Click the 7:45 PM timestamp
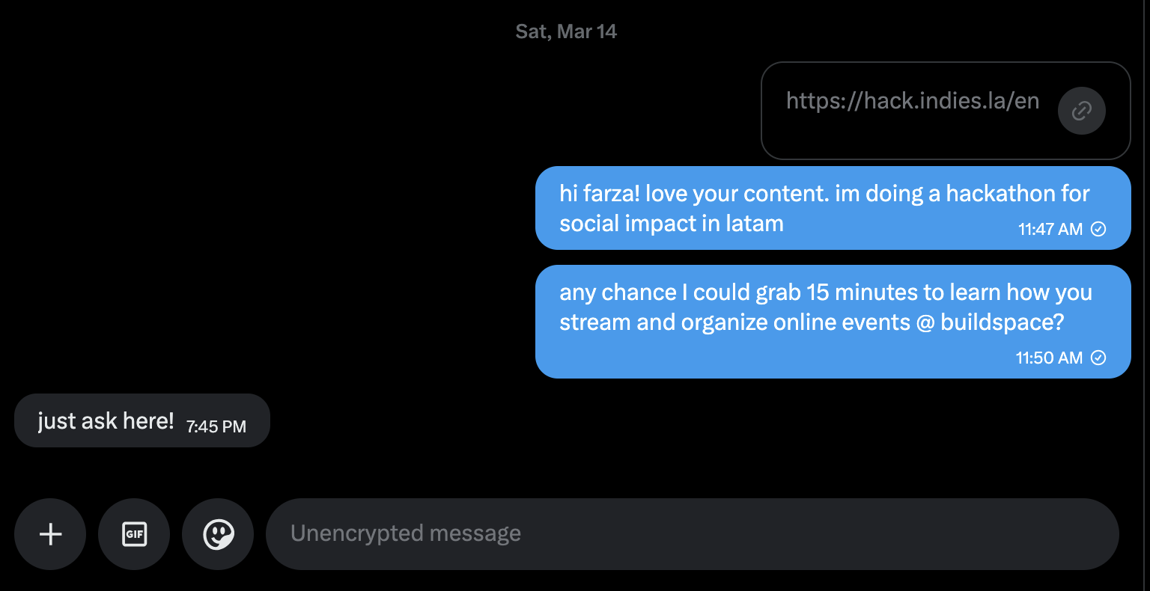 216,426
